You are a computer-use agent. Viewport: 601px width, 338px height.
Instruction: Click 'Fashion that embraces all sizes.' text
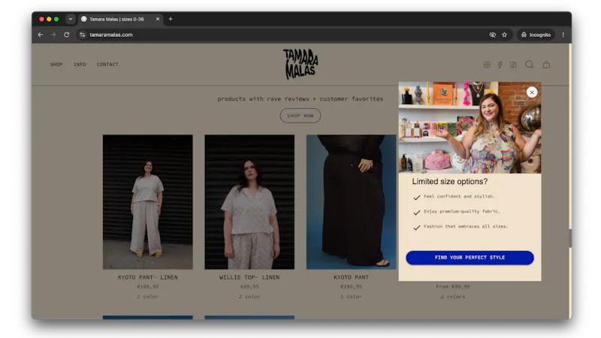pos(466,227)
